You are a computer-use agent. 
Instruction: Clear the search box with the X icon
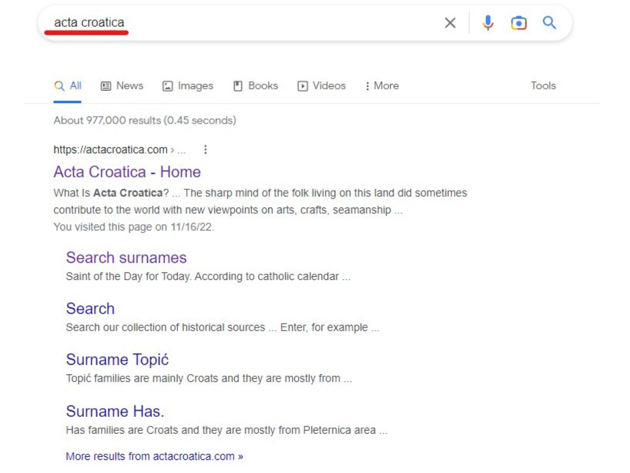[x=450, y=23]
